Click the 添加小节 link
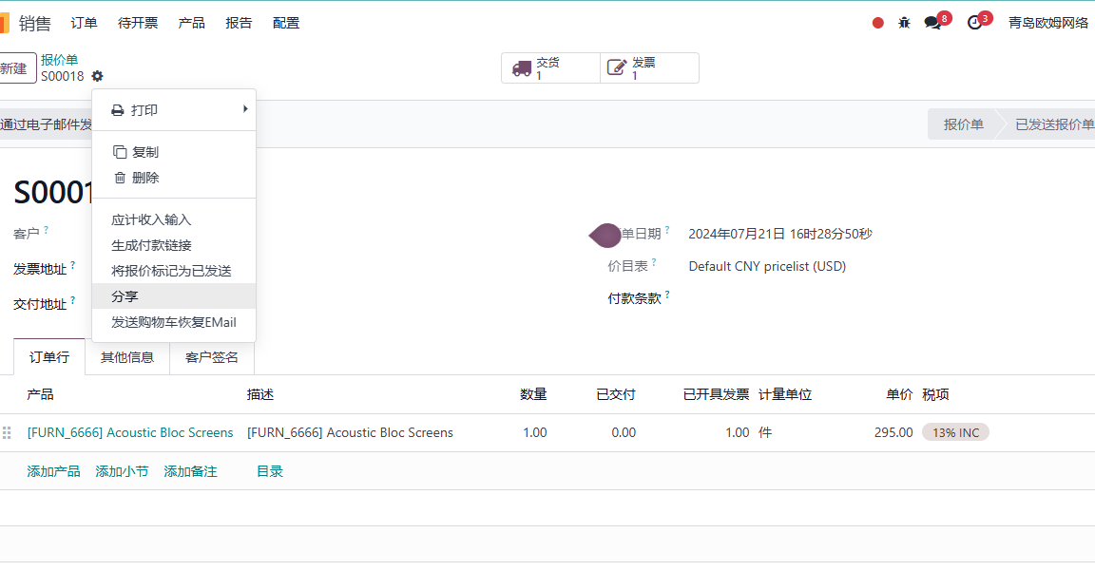 123,472
